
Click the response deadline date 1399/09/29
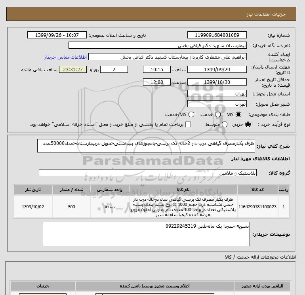tap(217, 69)
